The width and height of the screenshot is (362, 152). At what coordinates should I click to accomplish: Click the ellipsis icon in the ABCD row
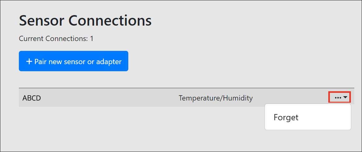(338, 98)
